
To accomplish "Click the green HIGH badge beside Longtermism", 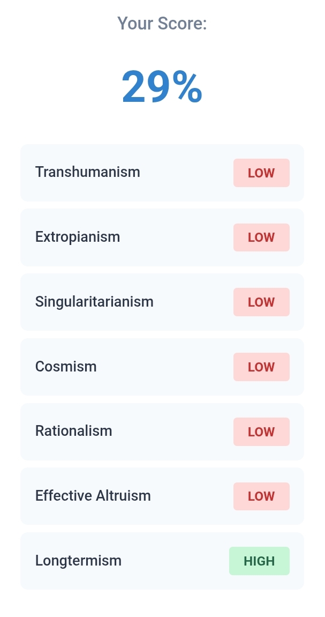I will (259, 561).
